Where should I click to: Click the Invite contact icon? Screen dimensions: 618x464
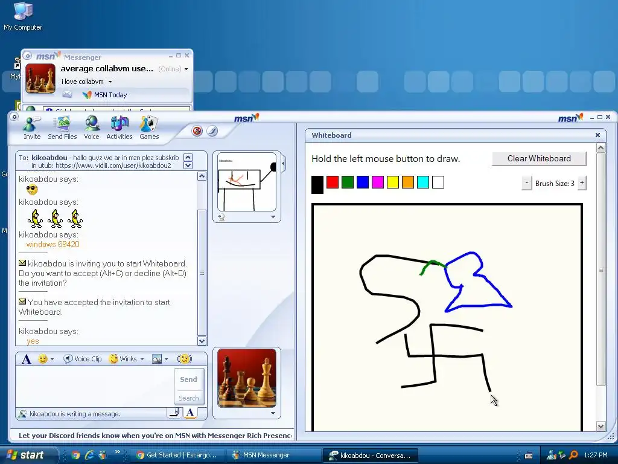[x=32, y=127]
